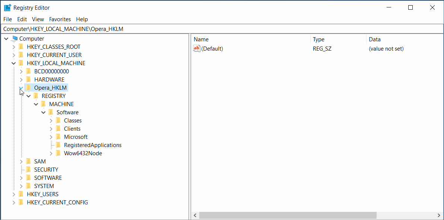
Task: Open the File menu
Action: [x=8, y=19]
